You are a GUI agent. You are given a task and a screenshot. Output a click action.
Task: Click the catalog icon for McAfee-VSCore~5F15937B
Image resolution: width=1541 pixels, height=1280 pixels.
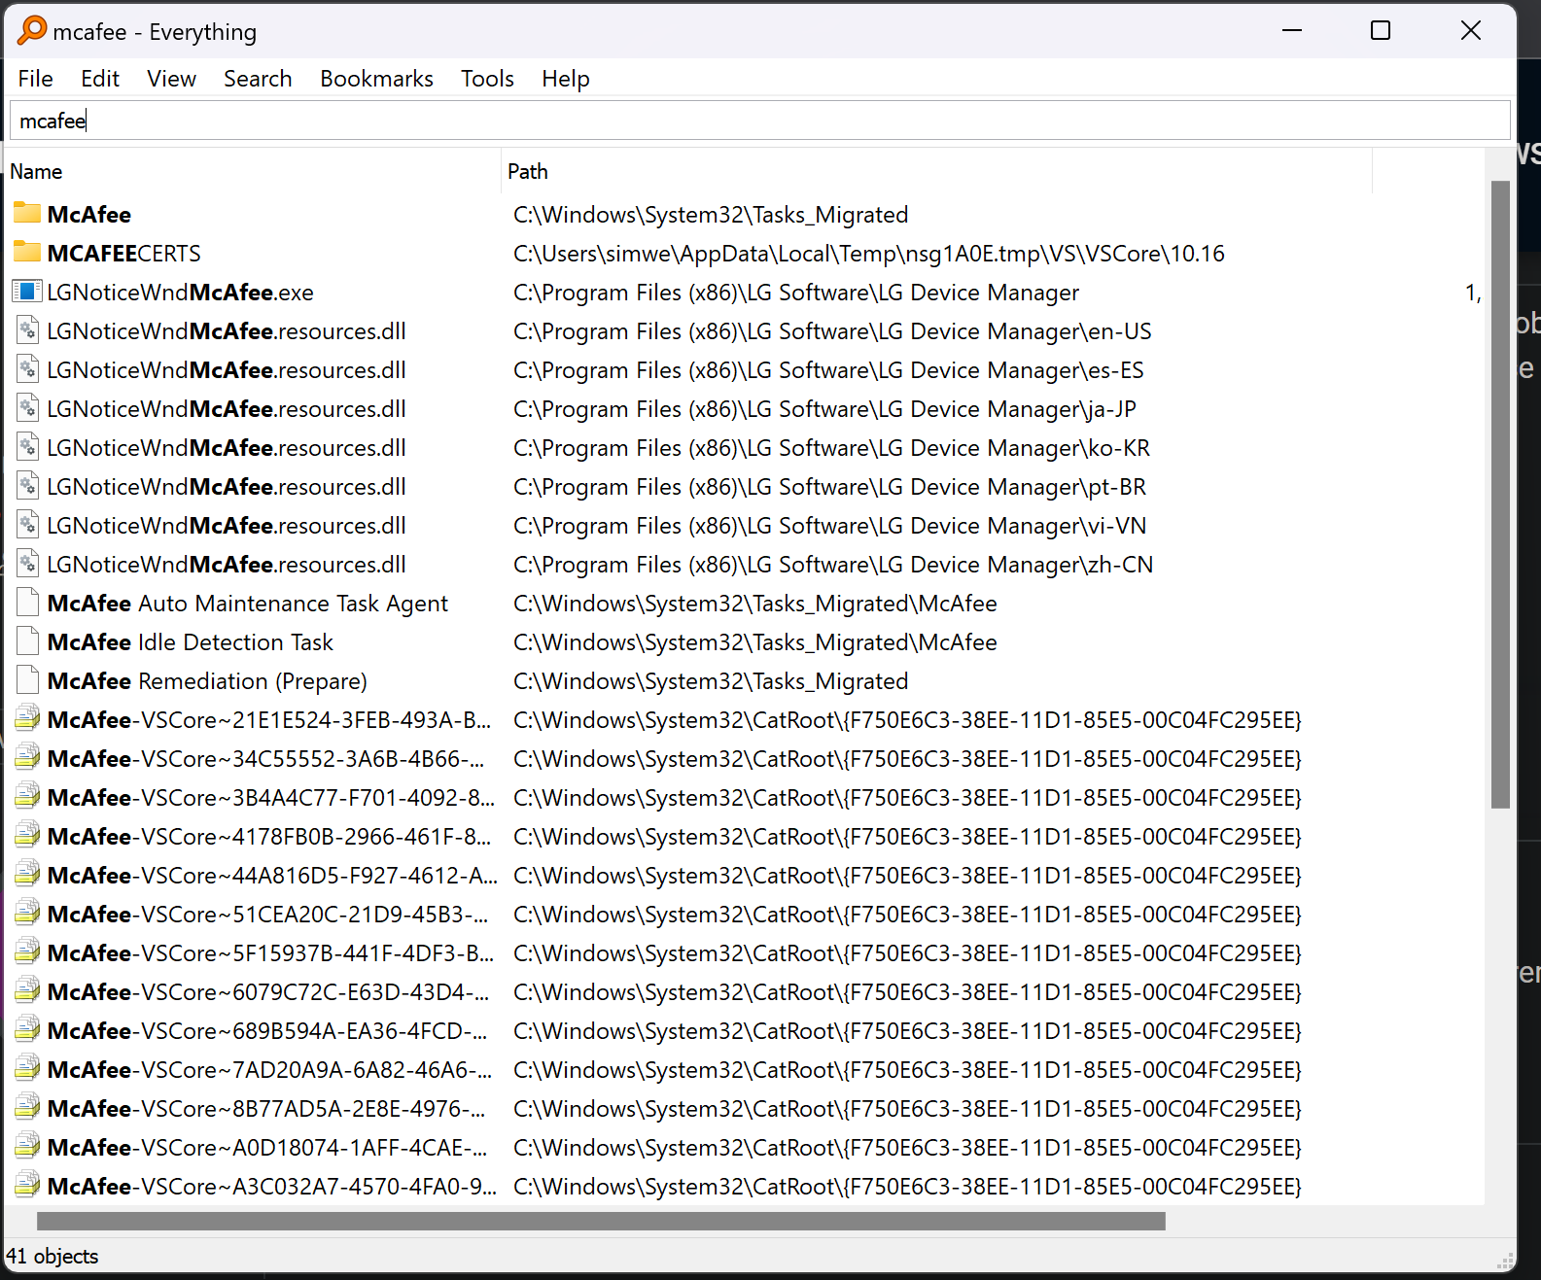click(27, 951)
